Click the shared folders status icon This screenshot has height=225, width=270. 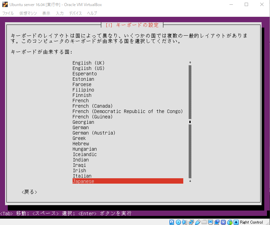click(204, 222)
